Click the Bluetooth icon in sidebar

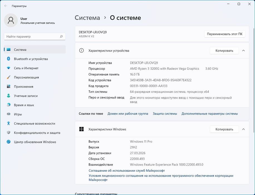pyautogui.click(x=9, y=59)
